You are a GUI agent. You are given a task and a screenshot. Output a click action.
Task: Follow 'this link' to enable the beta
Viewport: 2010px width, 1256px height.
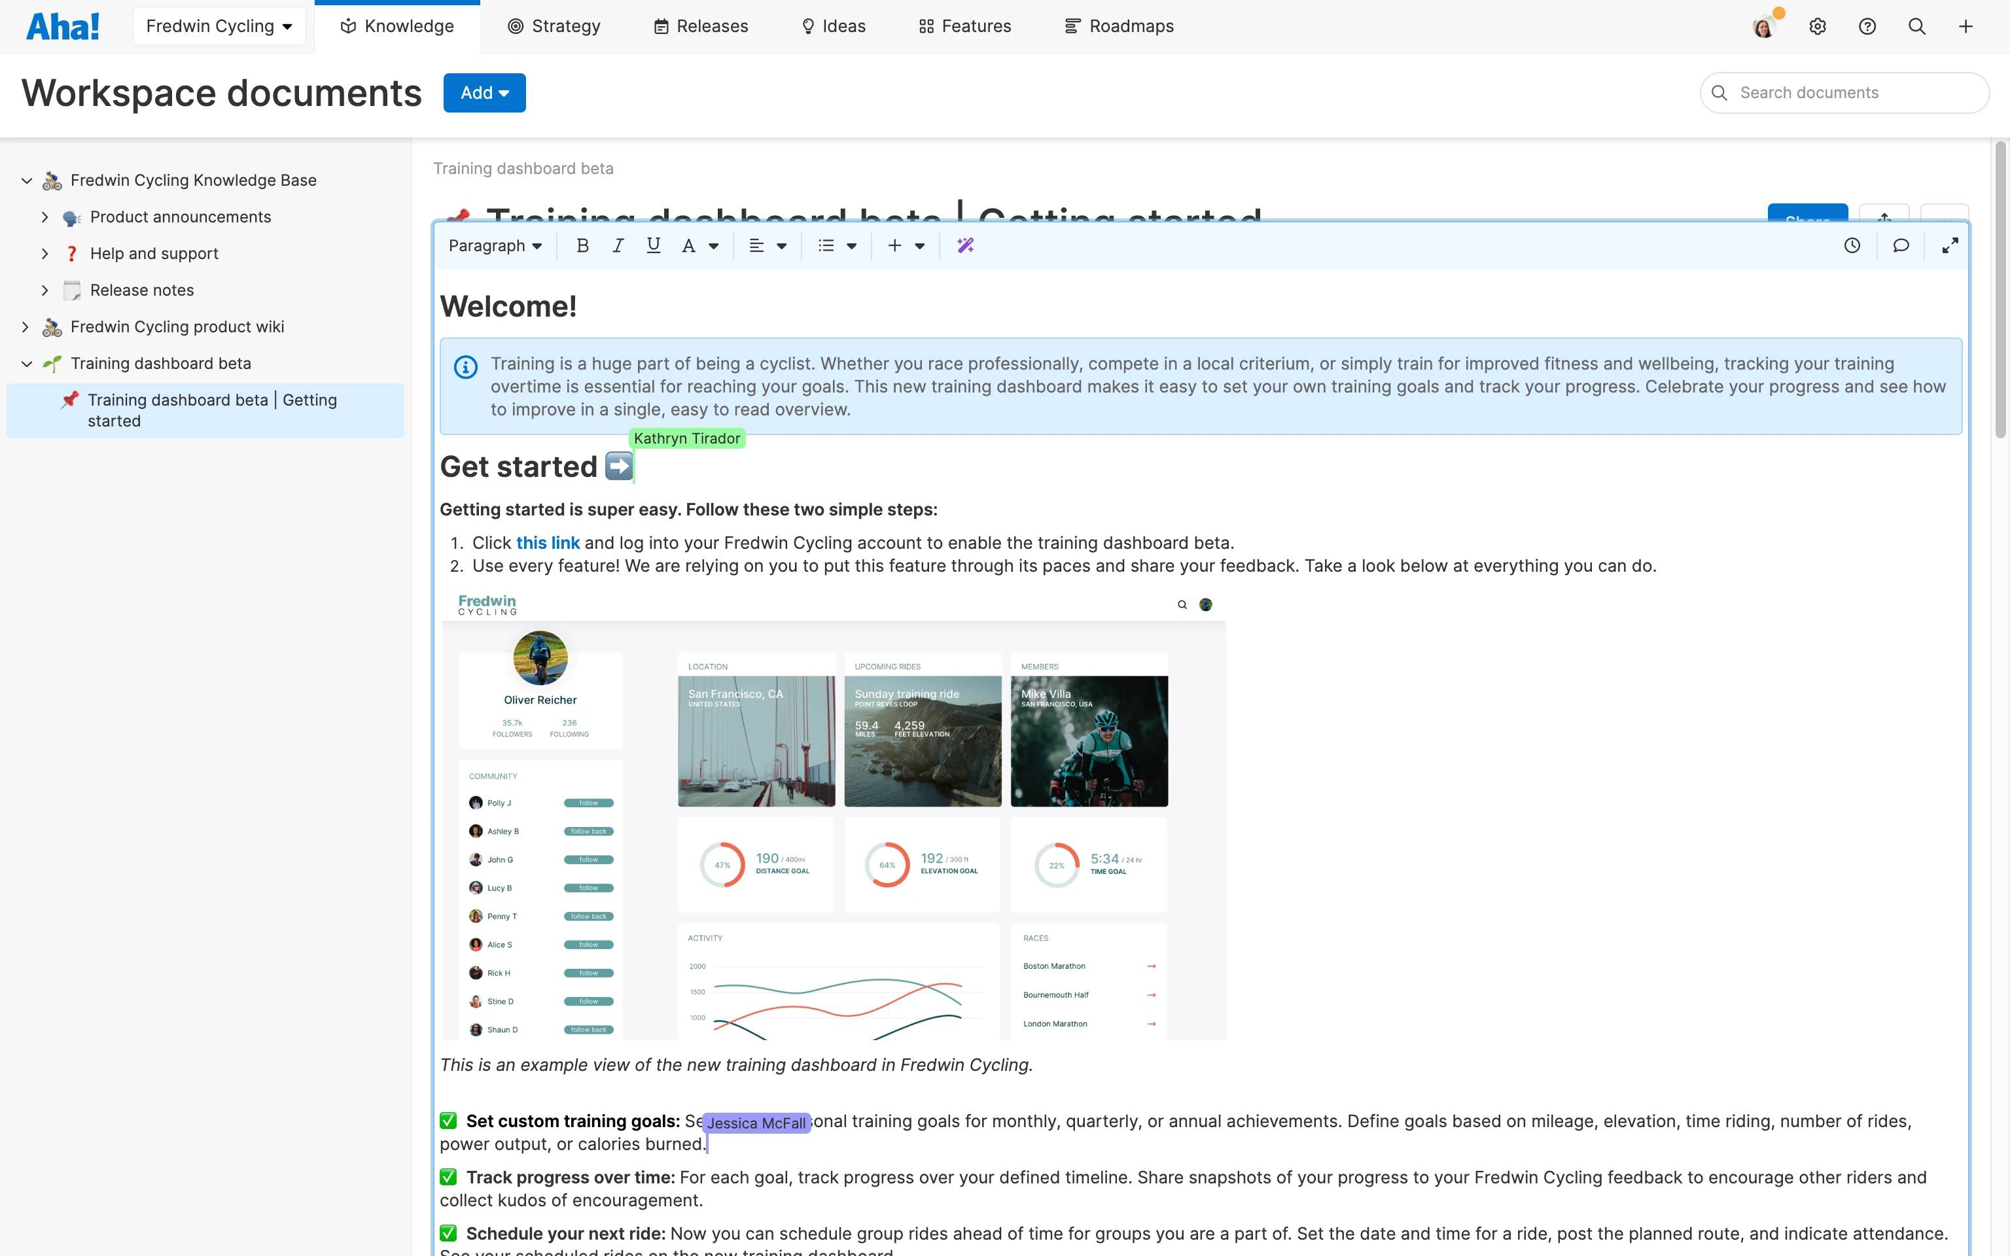(548, 542)
